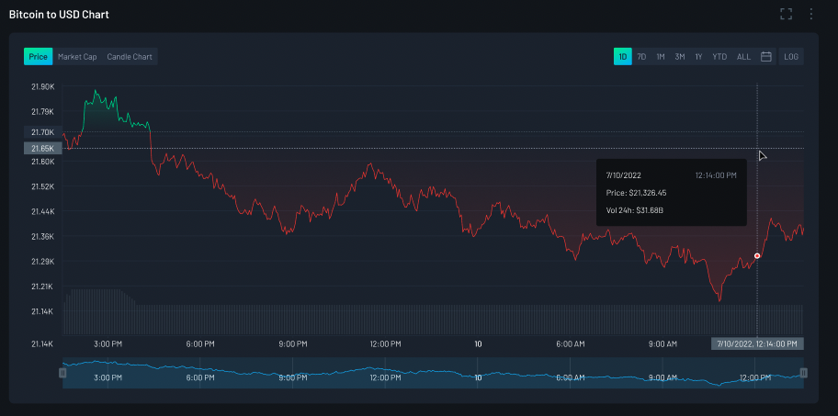This screenshot has width=838, height=416.
Task: Click the 21.29K y-axis label
Action: coord(43,261)
